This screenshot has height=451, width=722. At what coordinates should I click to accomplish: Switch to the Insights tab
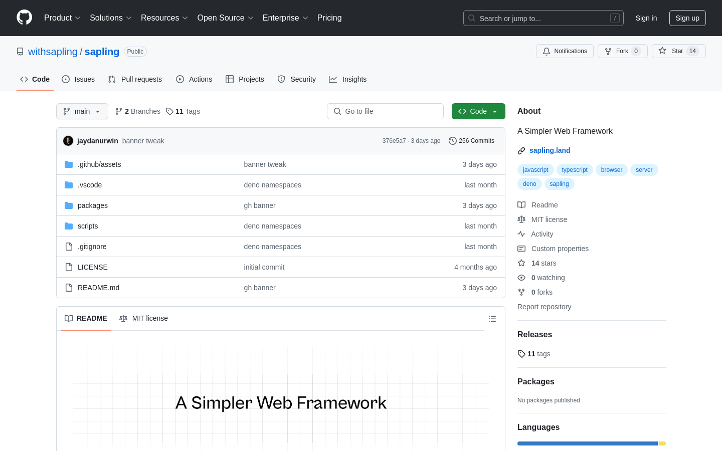tap(348, 79)
